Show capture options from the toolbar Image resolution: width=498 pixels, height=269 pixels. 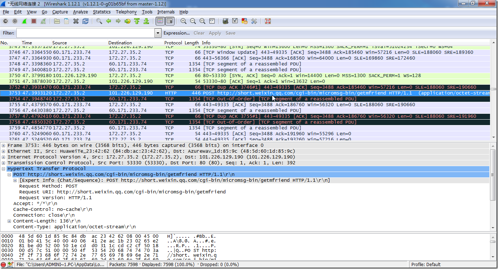(x=15, y=21)
